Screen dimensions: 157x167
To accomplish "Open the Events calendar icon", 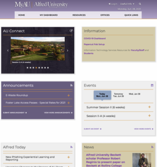I will click(152, 85).
